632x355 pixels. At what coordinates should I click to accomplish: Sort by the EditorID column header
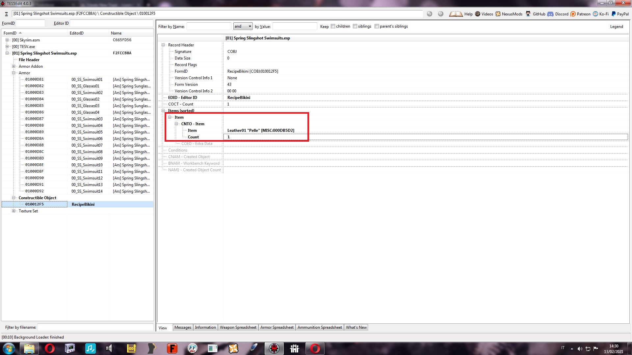[88, 33]
